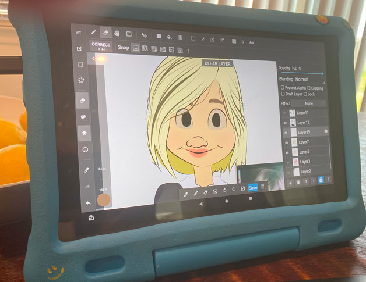Viewport: 366px width, 282px height.
Task: Delete layer with trash button
Action: click(298, 183)
